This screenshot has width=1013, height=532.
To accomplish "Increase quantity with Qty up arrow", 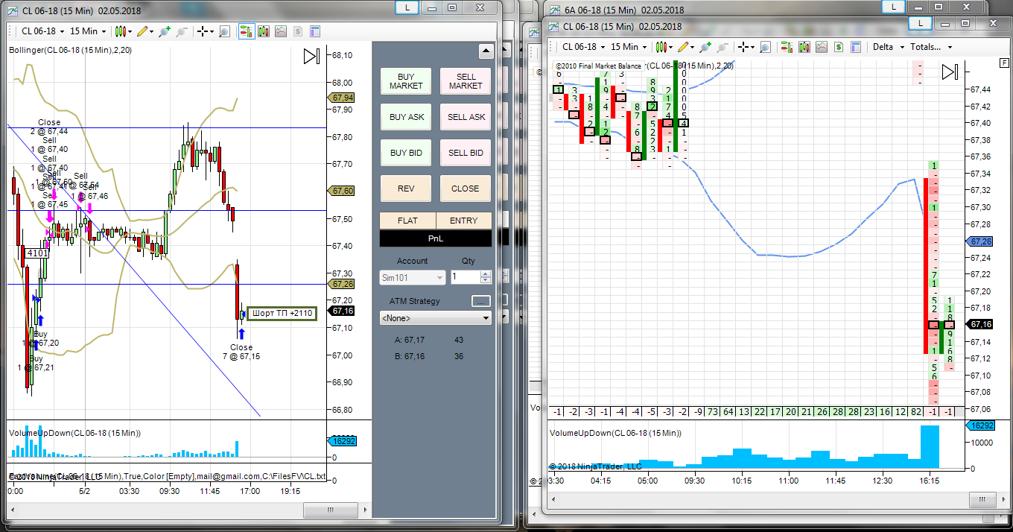I will 486,273.
